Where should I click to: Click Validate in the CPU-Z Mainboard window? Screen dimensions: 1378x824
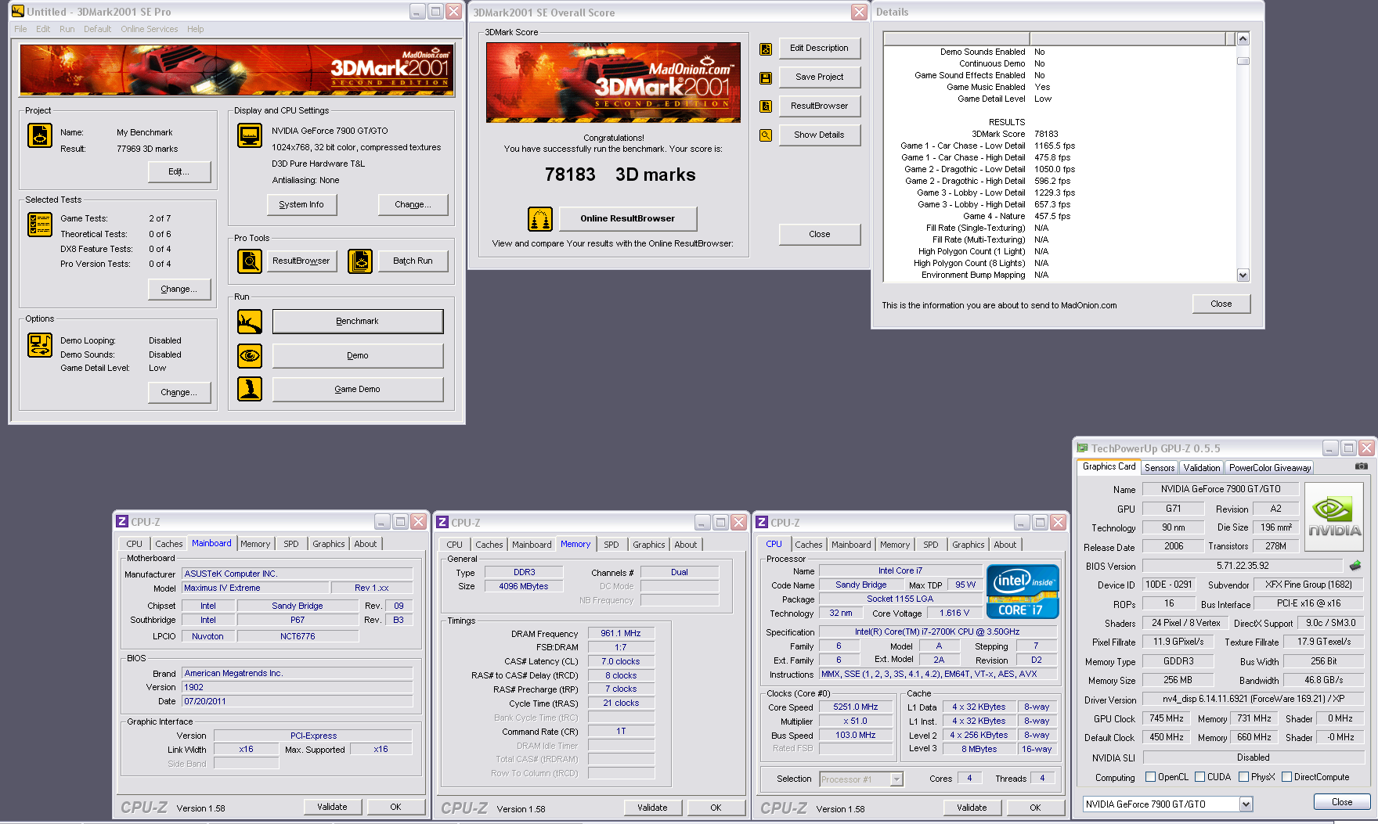(x=332, y=807)
